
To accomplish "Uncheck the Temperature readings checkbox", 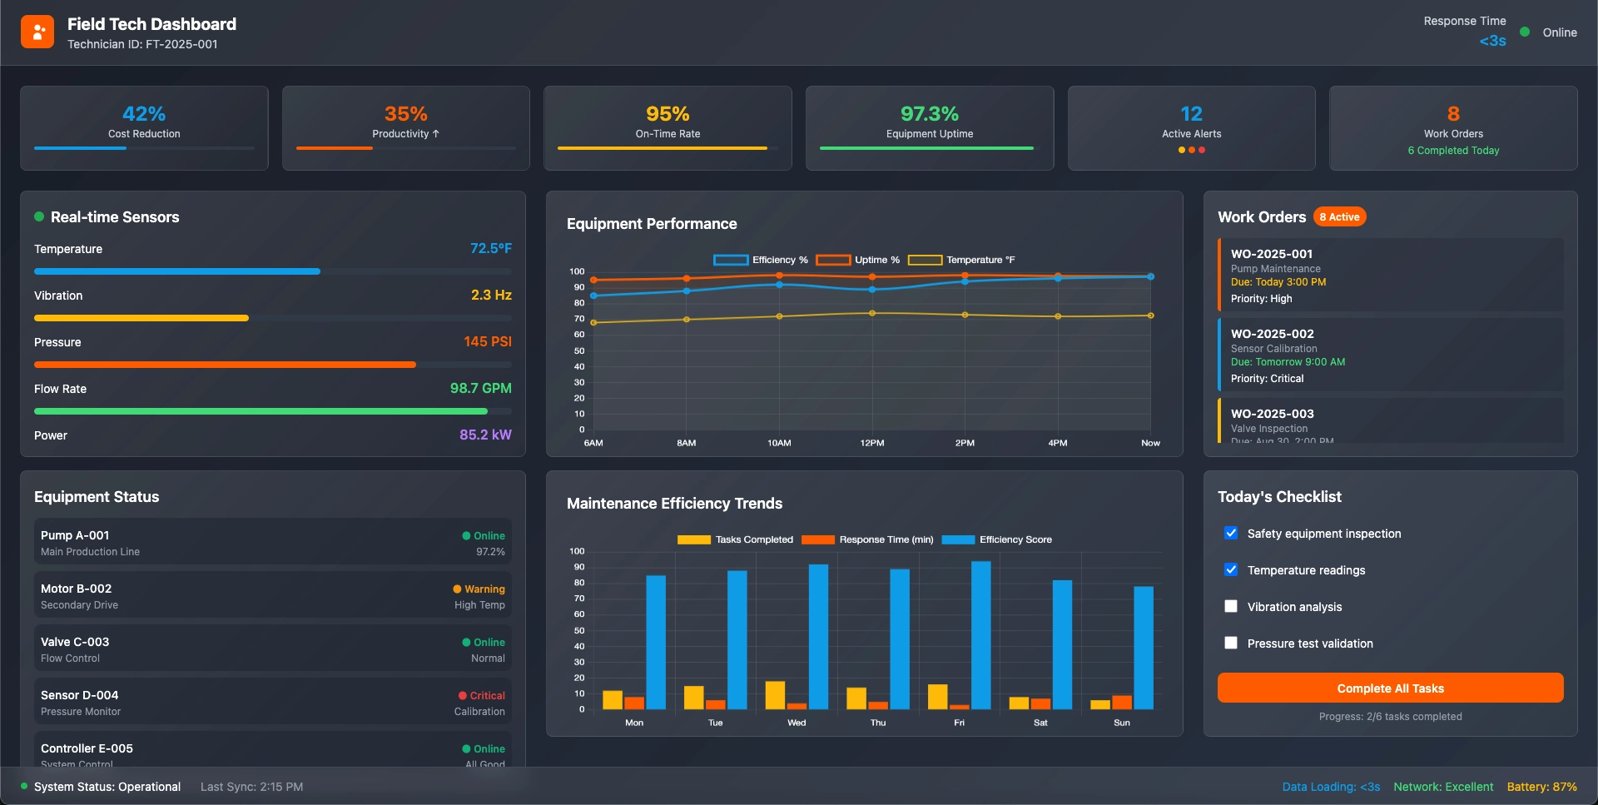I will click(x=1231, y=569).
